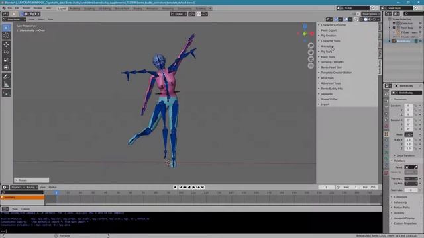Select the Annotate tool
This screenshot has height=238, width=424.
(6, 77)
